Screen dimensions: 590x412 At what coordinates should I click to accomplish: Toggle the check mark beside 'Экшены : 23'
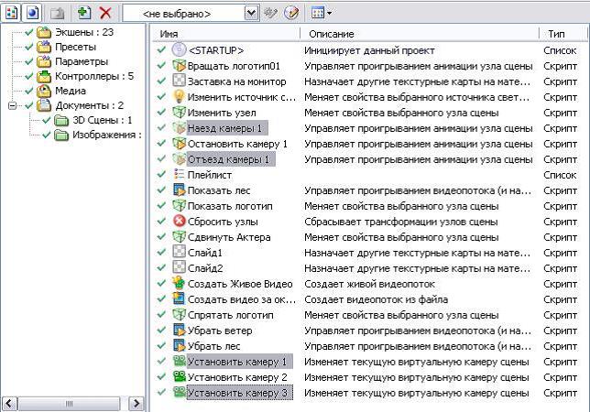pos(28,32)
